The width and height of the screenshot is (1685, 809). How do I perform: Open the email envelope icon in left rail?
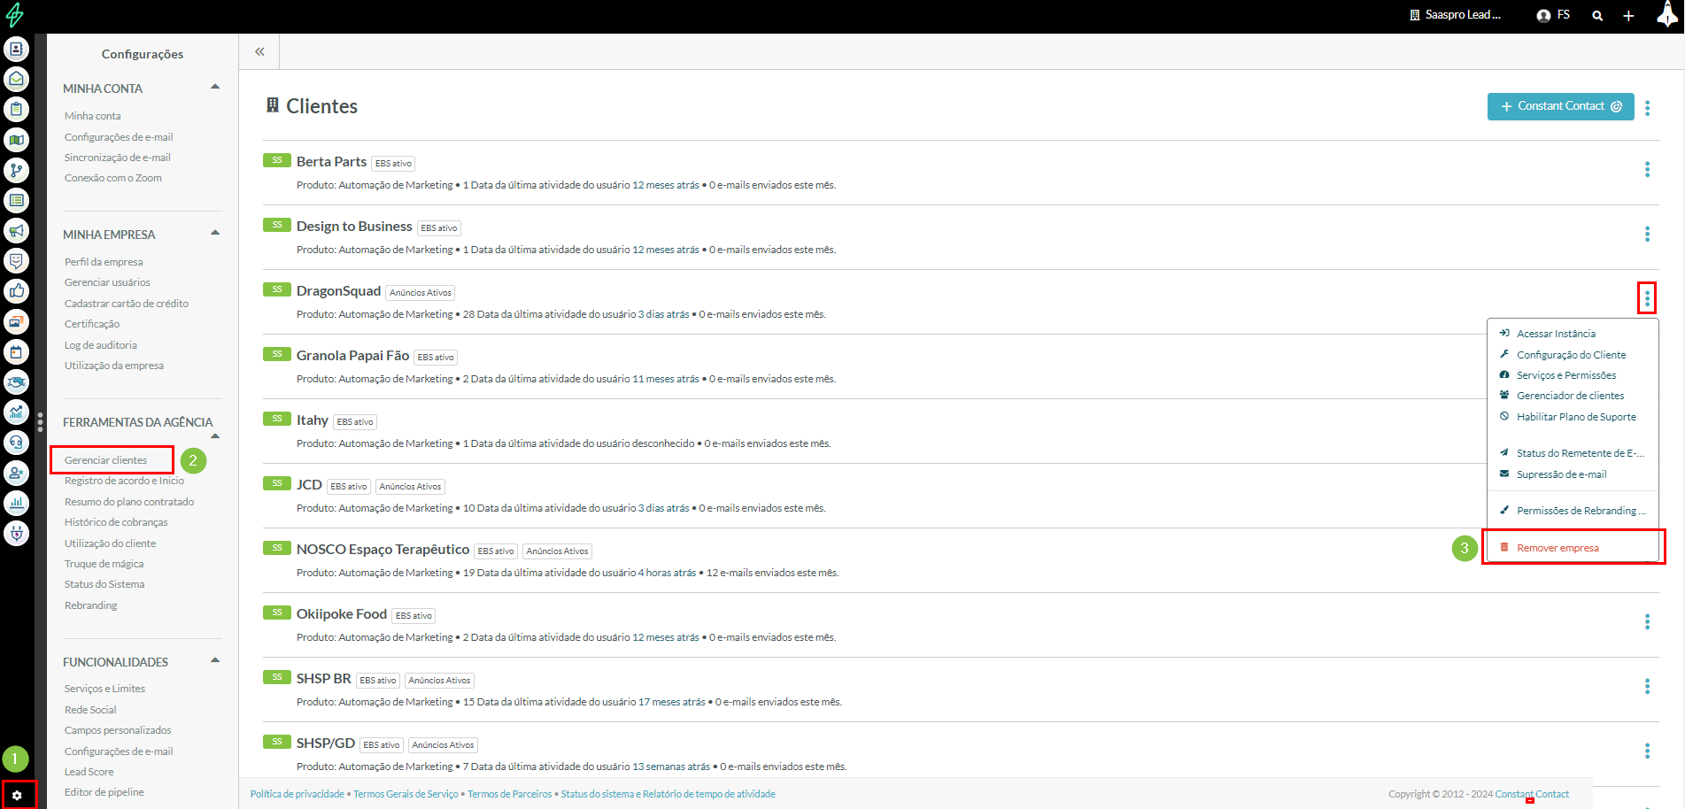pyautogui.click(x=16, y=79)
